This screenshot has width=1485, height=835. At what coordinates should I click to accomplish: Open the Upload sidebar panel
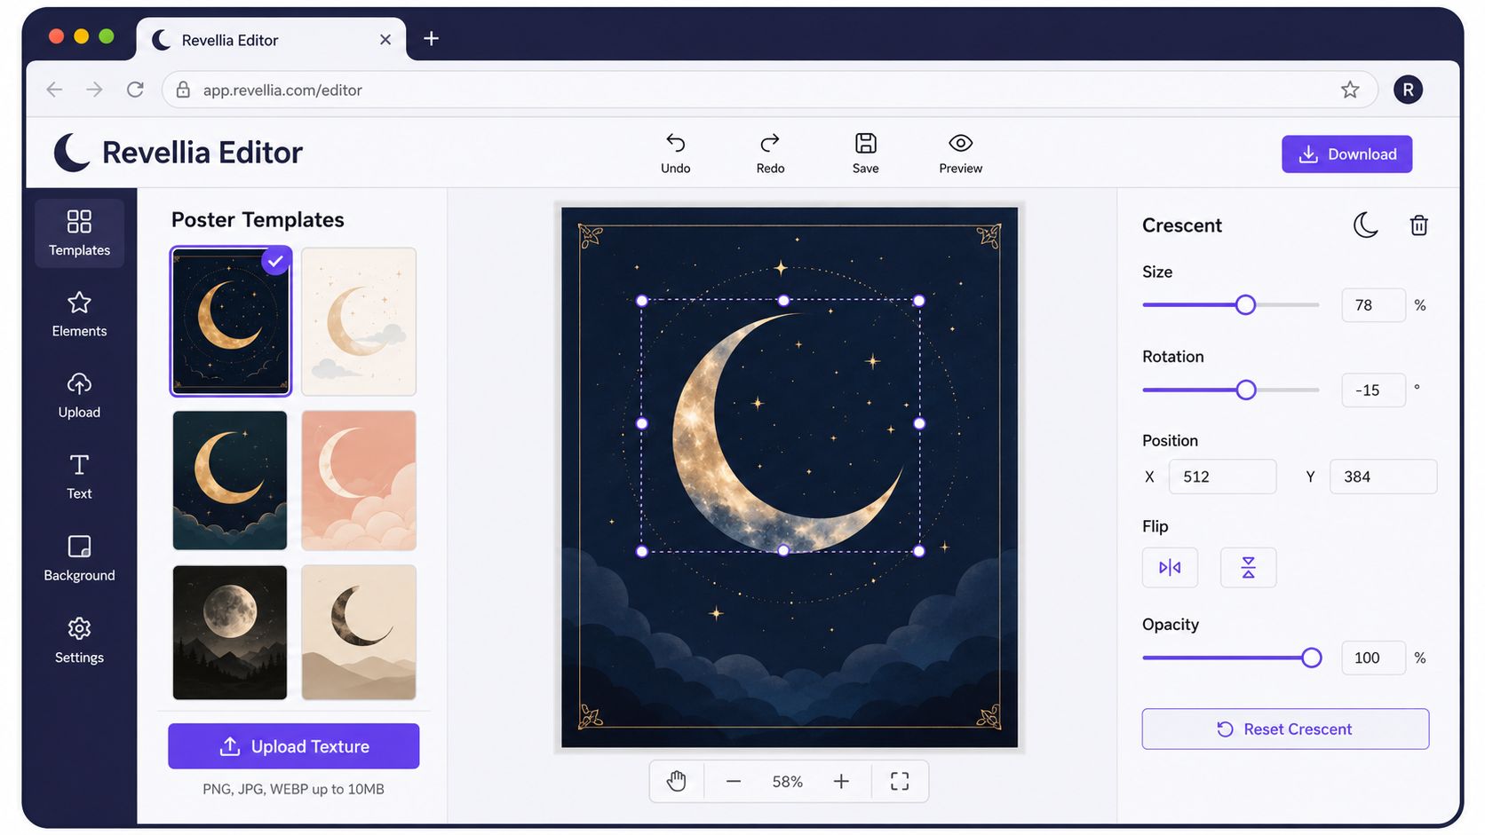point(79,396)
